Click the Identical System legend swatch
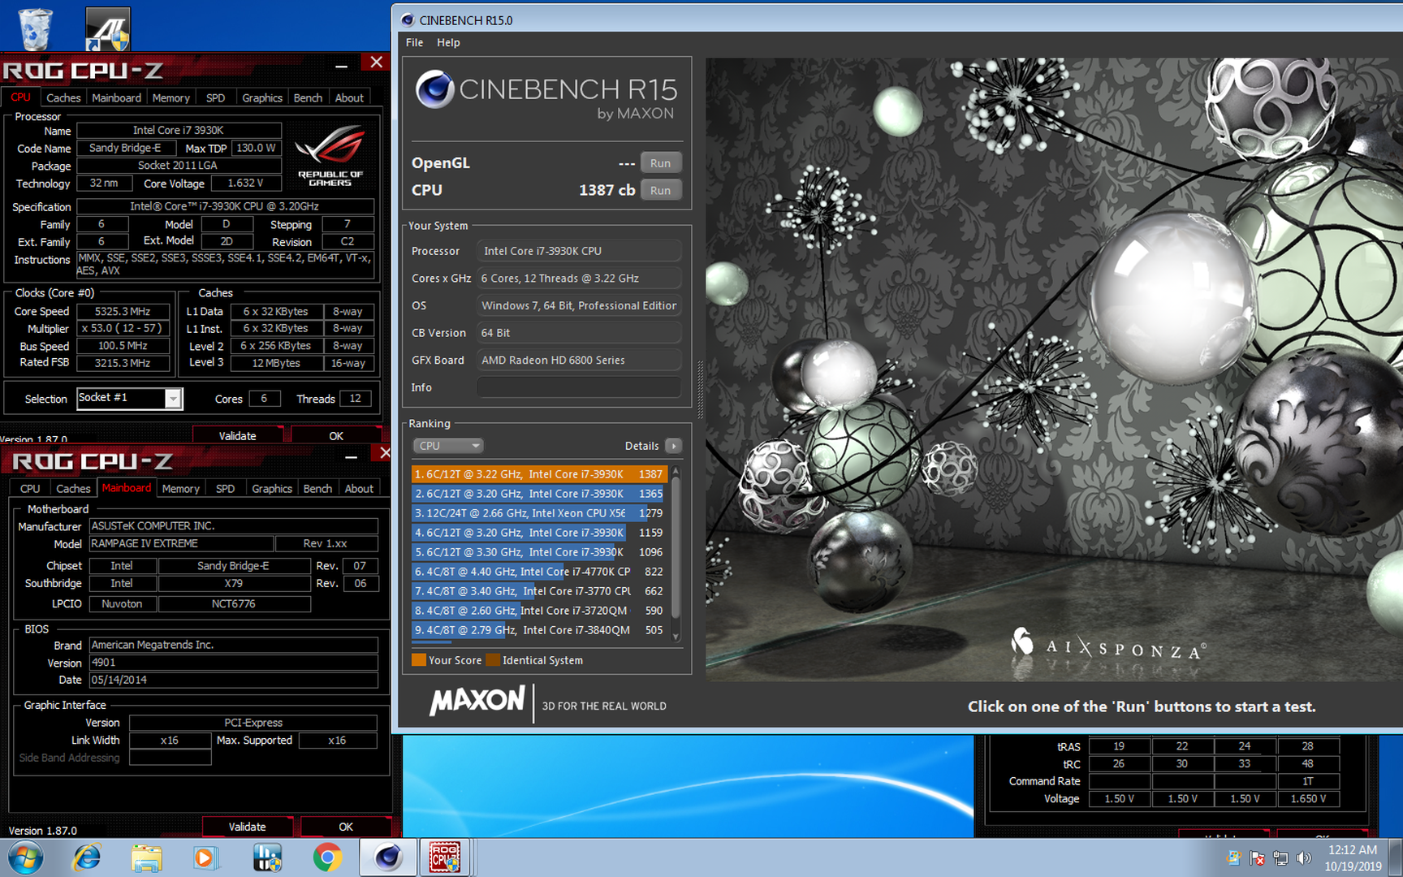 pyautogui.click(x=493, y=660)
